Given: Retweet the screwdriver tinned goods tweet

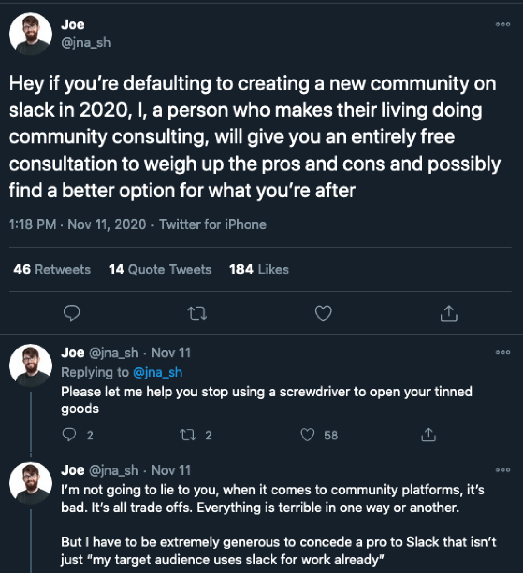Looking at the screenshot, I should pyautogui.click(x=187, y=435).
